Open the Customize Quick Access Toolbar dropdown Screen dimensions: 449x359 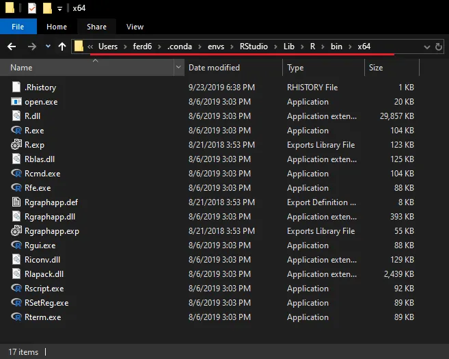coord(60,8)
